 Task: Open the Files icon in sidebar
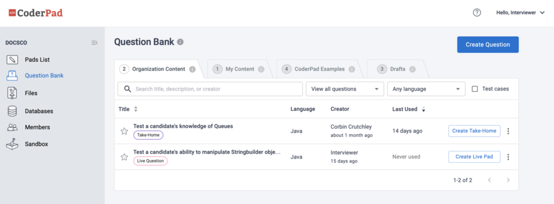(12, 93)
